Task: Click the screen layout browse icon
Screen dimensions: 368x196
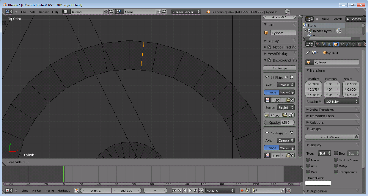Action: 66,12
